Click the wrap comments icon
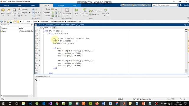Screen dimensions: 189x106 (59, 12)
